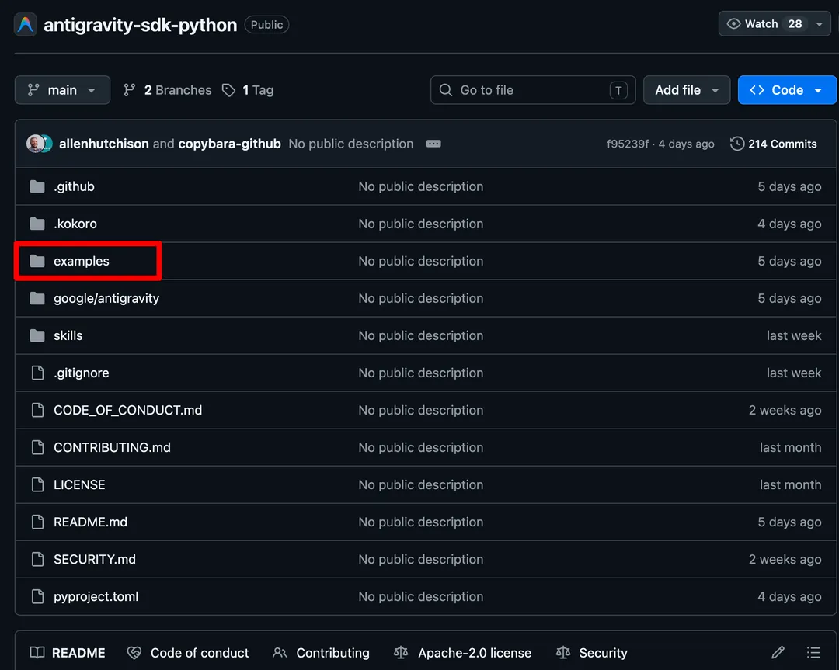Open the google/antigravity folder
The width and height of the screenshot is (839, 670).
tap(106, 298)
